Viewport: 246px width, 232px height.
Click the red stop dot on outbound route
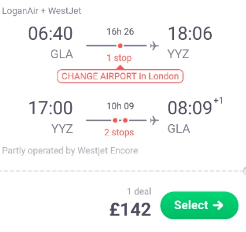click(120, 46)
